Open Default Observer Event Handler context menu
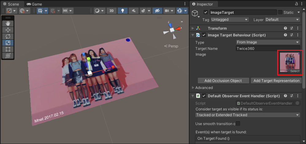Viewport: 306px width, 144px height. pos(298,96)
